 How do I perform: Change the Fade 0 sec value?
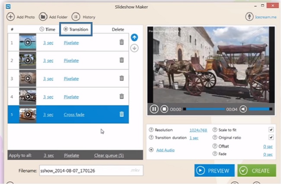pyautogui.click(x=268, y=154)
